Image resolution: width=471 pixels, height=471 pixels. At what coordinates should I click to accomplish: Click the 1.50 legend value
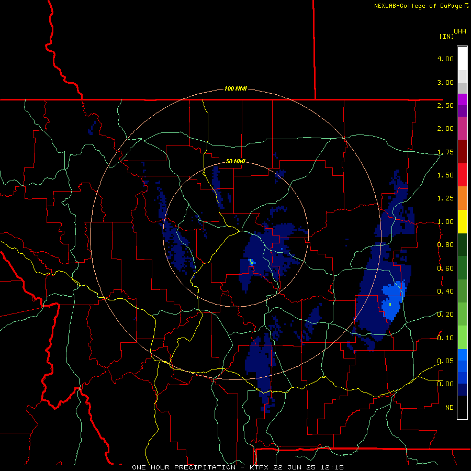[x=445, y=175]
